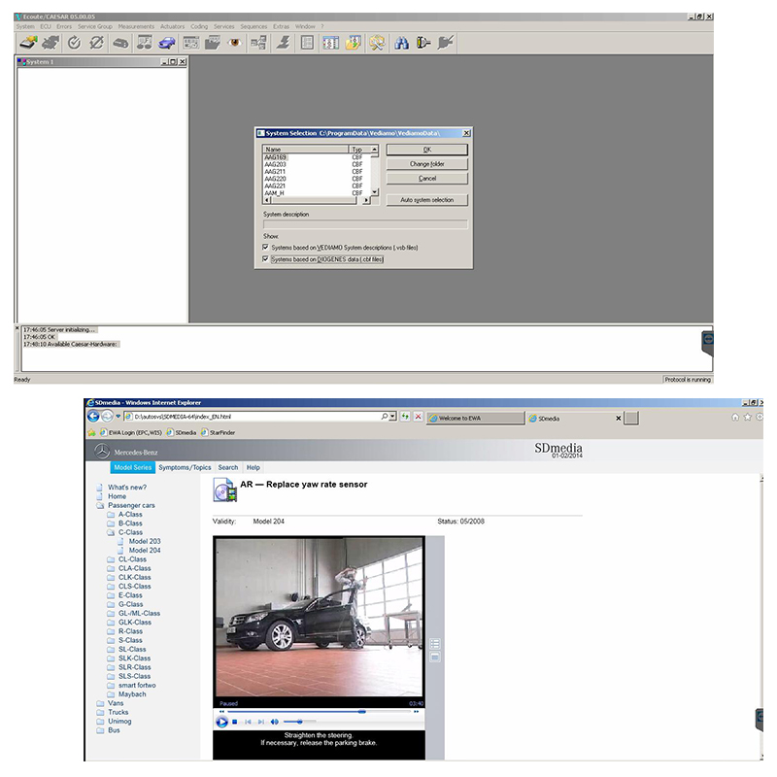The width and height of the screenshot is (777, 777).
Task: Click the film disc icon beside AR title
Action: 224,490
